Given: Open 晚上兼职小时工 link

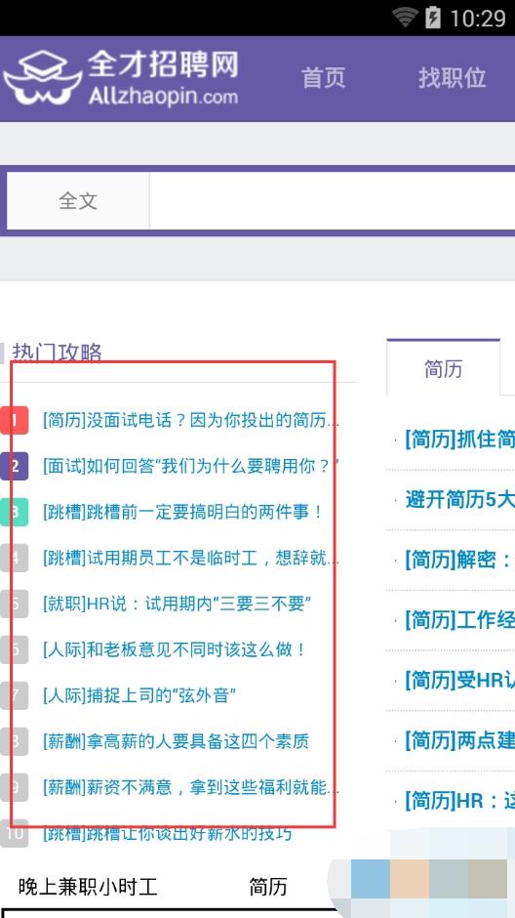Looking at the screenshot, I should point(88,887).
